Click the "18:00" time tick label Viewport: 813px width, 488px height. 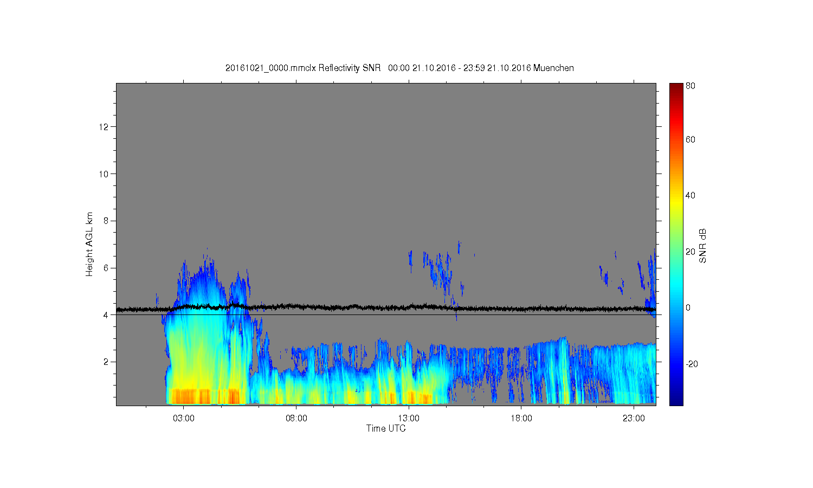pyautogui.click(x=521, y=418)
